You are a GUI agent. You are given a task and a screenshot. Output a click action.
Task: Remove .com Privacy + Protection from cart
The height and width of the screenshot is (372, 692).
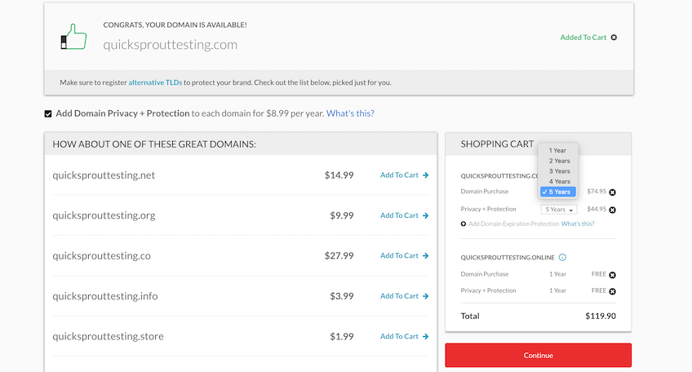pyautogui.click(x=612, y=210)
